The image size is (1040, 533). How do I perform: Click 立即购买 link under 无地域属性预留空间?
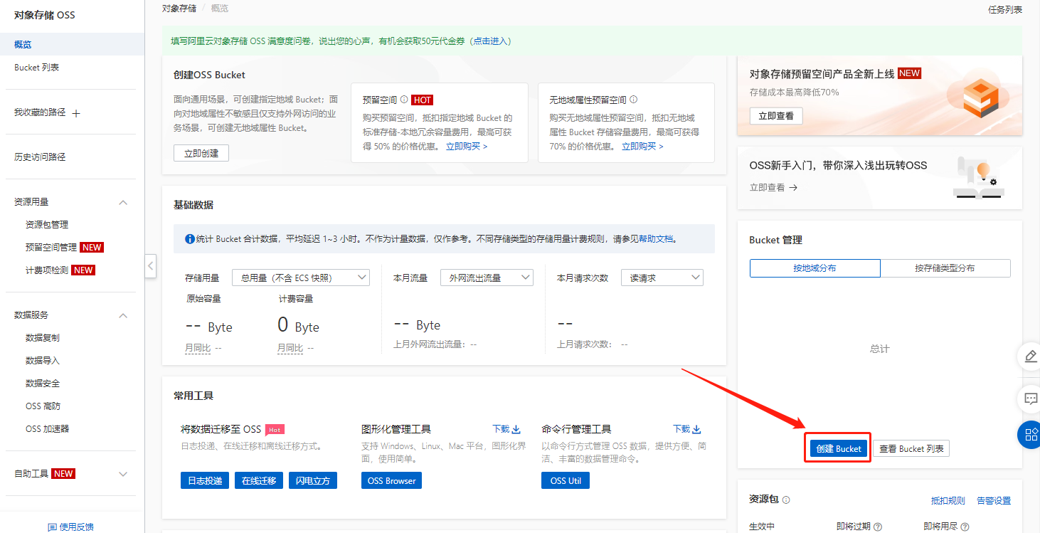pyautogui.click(x=642, y=147)
